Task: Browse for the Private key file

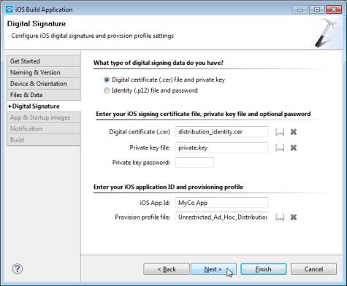Action: (280, 148)
